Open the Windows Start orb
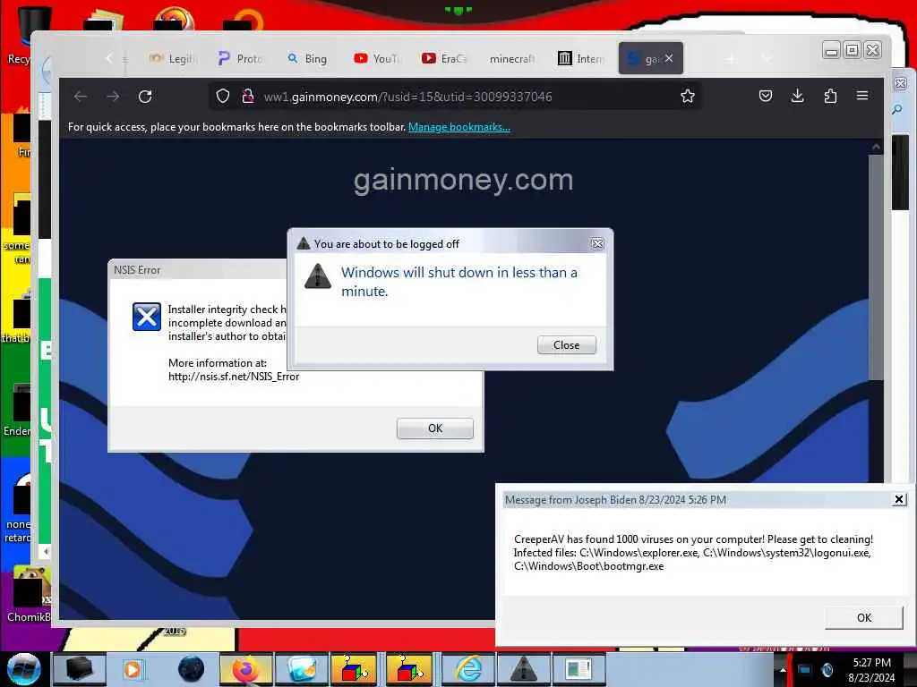The image size is (917, 687). click(x=23, y=669)
